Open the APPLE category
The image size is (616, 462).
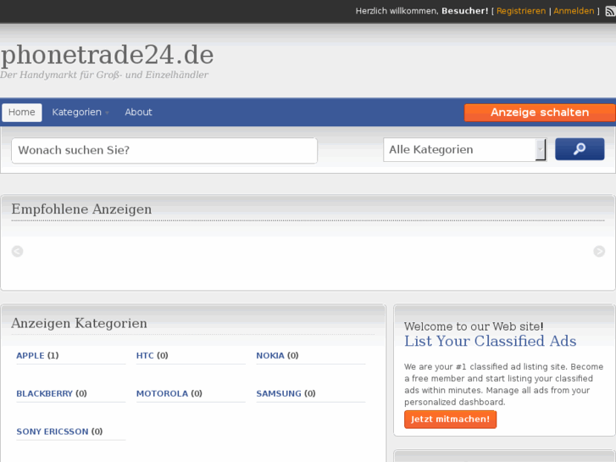[x=31, y=355]
